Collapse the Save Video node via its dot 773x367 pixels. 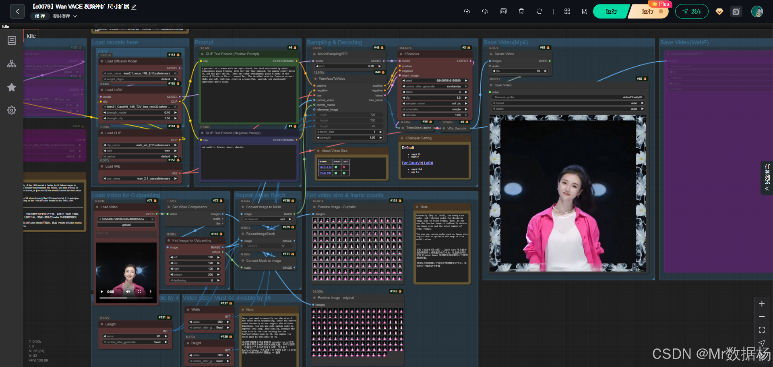click(491, 85)
